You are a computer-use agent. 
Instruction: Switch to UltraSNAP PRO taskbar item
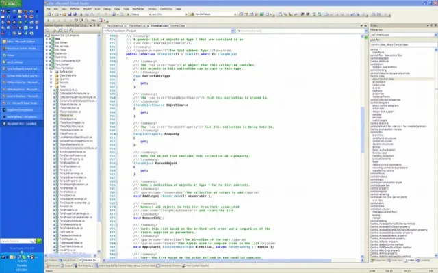coord(22,124)
